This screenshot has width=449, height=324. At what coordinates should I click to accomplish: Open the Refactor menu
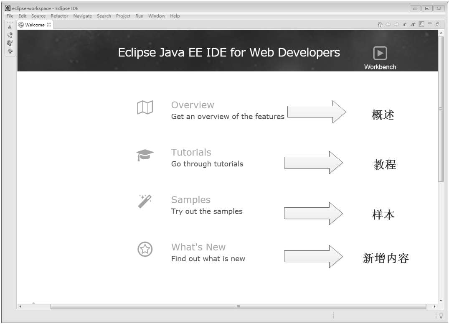point(59,16)
